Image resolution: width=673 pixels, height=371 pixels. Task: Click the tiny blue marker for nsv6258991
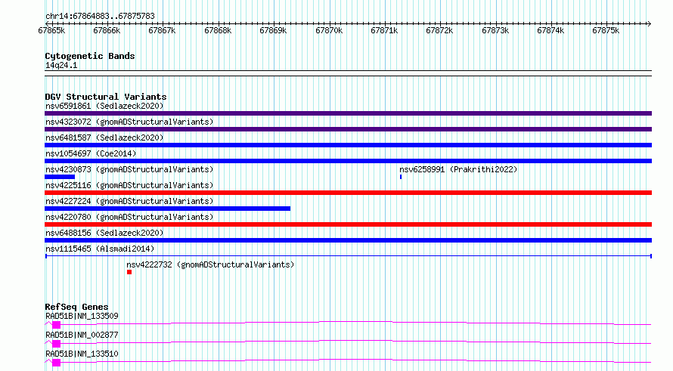tap(401, 177)
